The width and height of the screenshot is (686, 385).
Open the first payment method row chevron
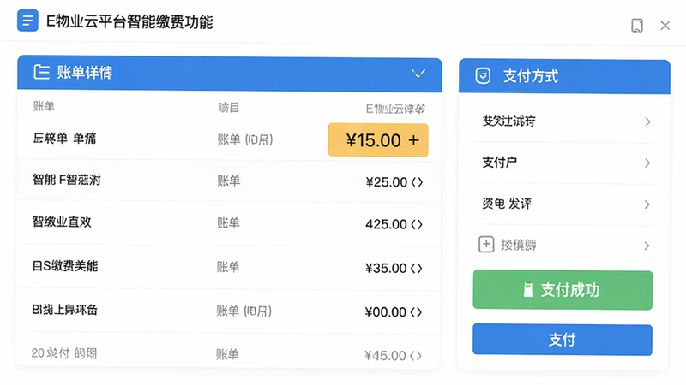coord(647,121)
